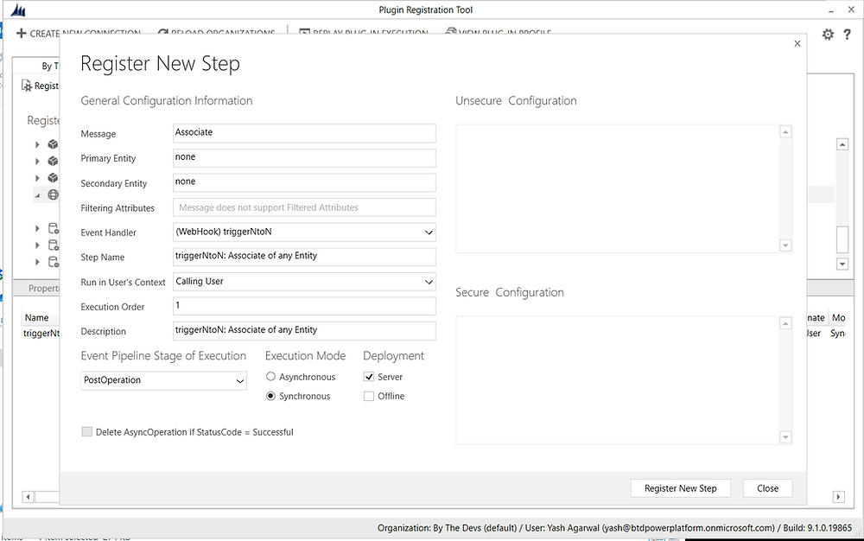Open the Event Handler dropdown

click(x=429, y=232)
